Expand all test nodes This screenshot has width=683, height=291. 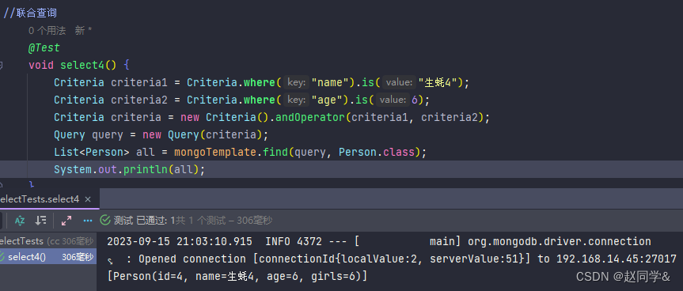[66, 221]
